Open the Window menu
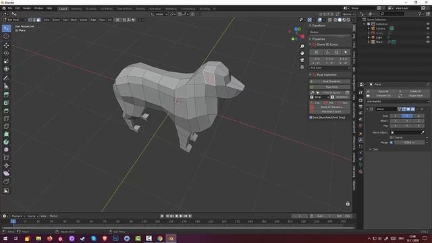The width and height of the screenshot is (432, 243). (38, 8)
